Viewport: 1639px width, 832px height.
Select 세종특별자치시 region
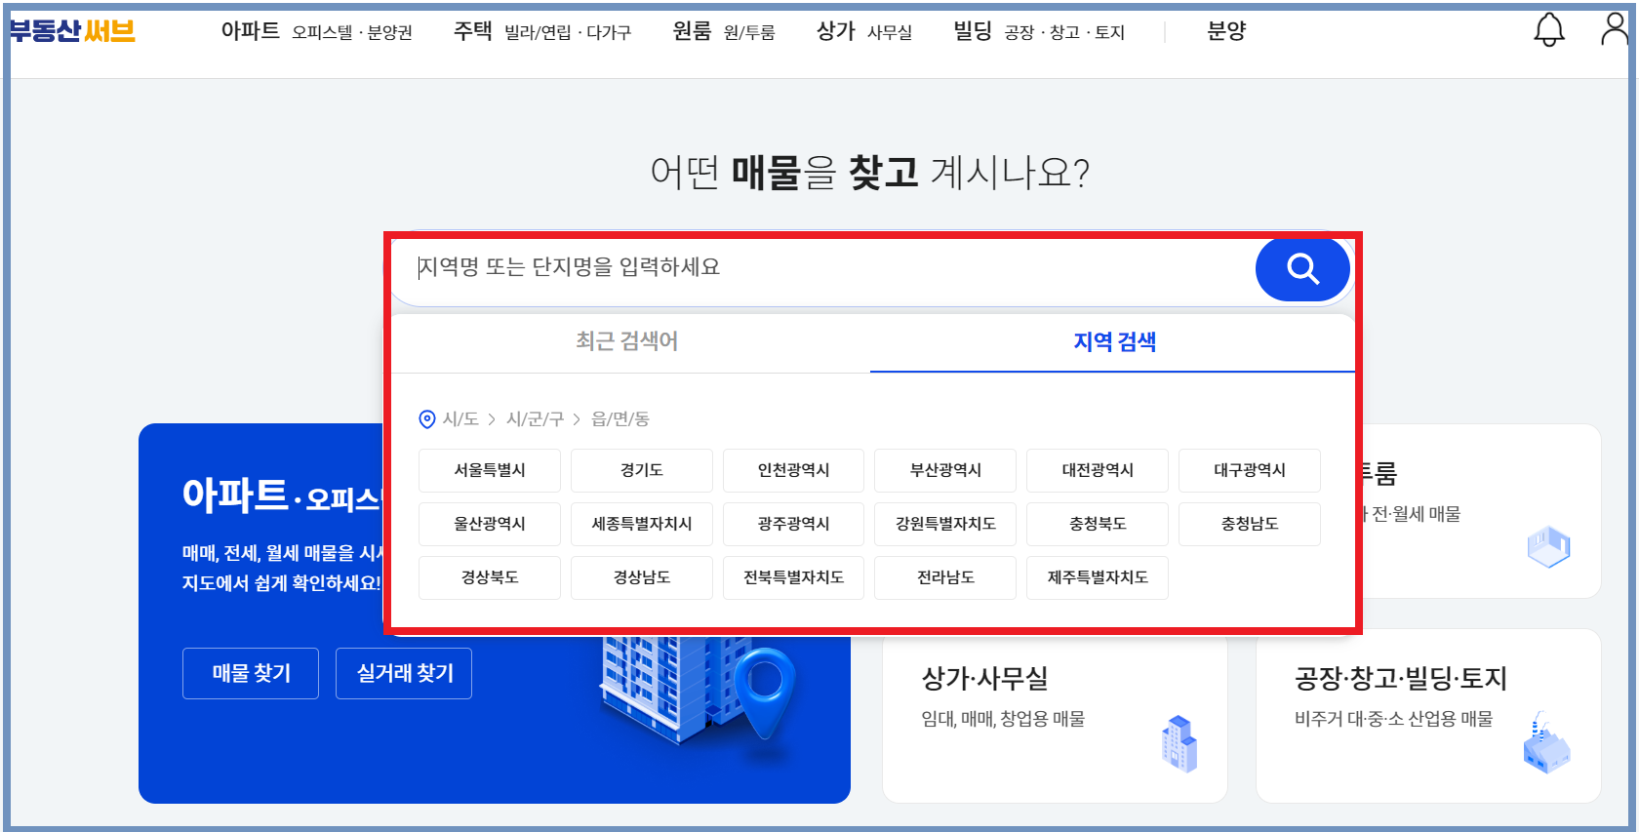click(642, 524)
